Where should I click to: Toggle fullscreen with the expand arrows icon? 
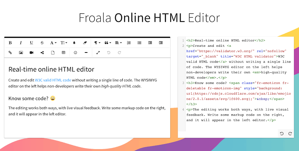click(x=98, y=53)
